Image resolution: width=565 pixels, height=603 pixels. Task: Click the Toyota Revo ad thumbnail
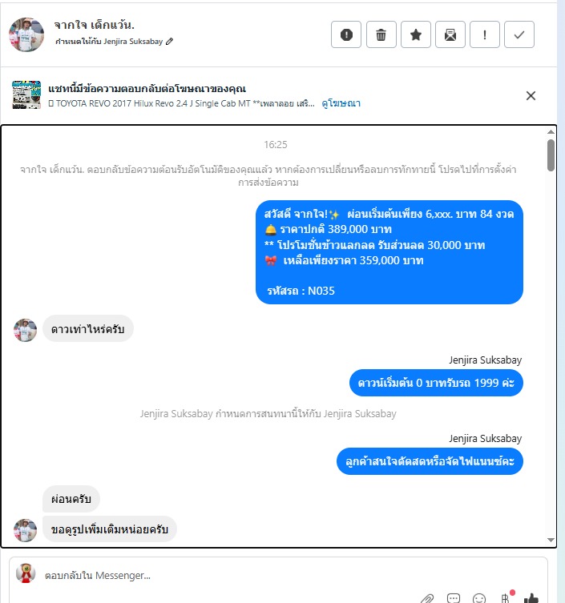[x=26, y=94]
